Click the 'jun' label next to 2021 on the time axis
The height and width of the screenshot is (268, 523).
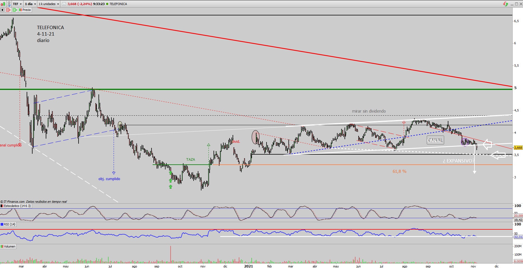pyautogui.click(x=358, y=266)
